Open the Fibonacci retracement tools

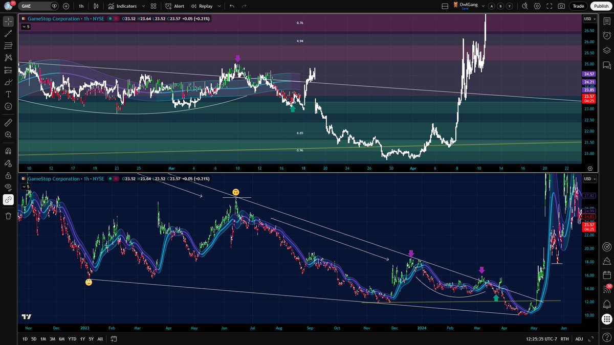tap(8, 46)
